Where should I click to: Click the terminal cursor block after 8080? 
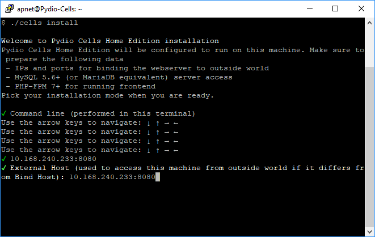[158, 177]
